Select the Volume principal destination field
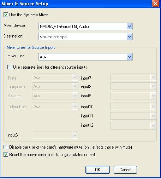The height and width of the screenshot is (179, 161). point(85,37)
